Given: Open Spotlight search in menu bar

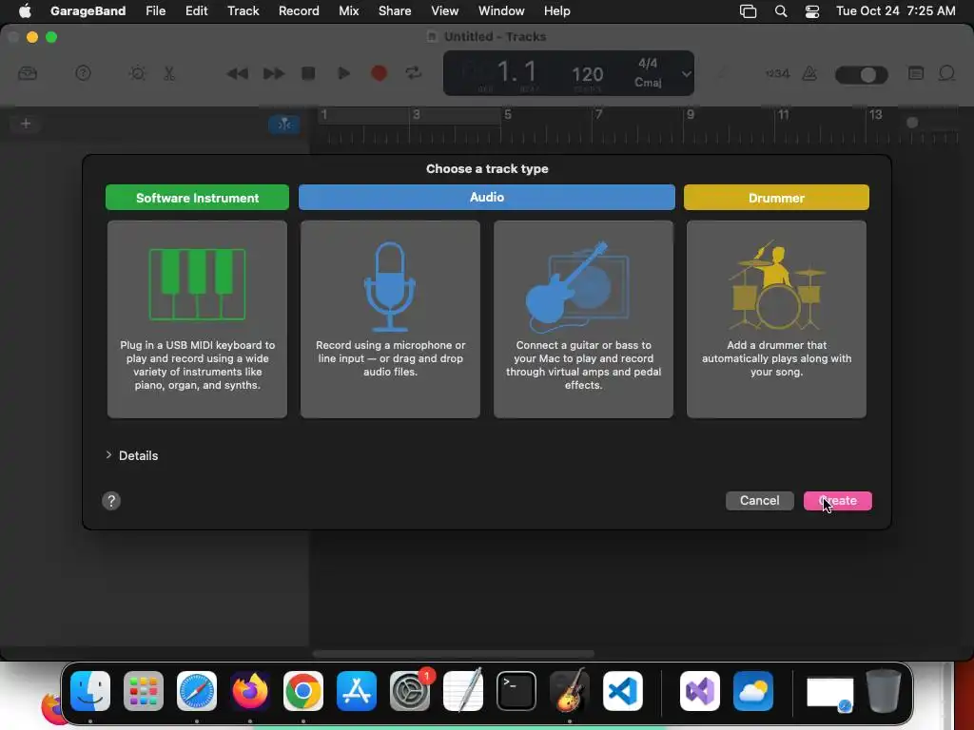Looking at the screenshot, I should 781,11.
